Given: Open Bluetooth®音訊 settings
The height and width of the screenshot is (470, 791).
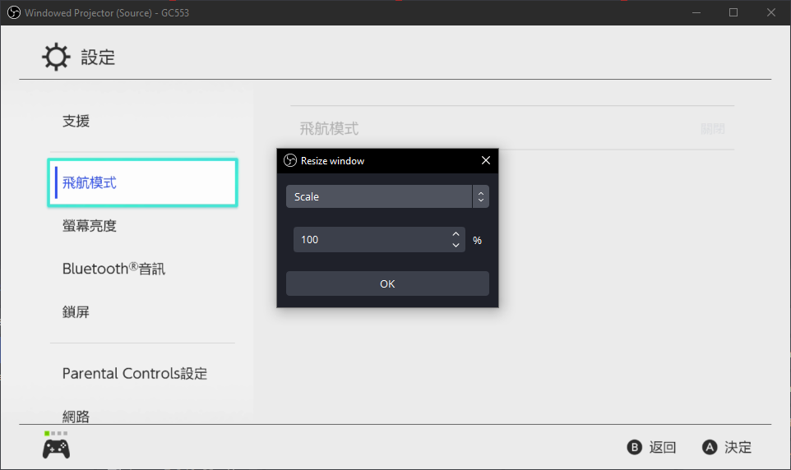Looking at the screenshot, I should (x=113, y=269).
